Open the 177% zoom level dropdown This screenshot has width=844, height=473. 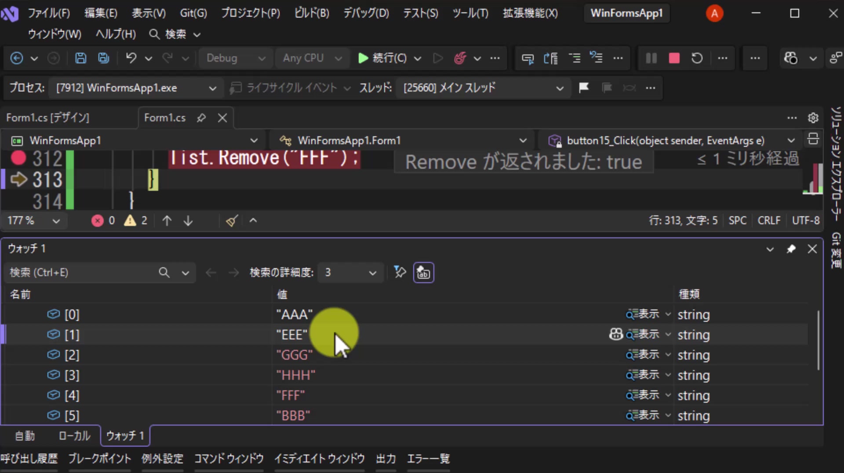pyautogui.click(x=33, y=221)
